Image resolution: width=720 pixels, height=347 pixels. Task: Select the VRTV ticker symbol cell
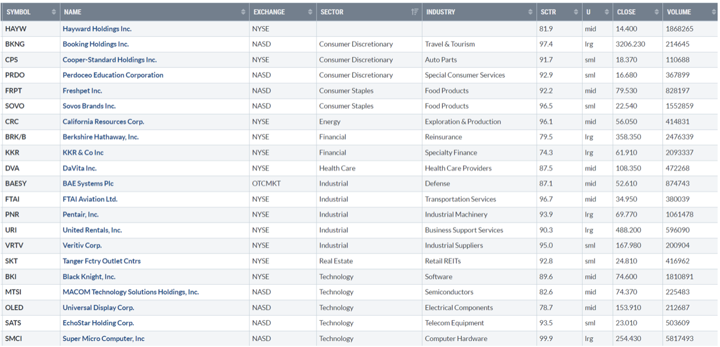(15, 245)
